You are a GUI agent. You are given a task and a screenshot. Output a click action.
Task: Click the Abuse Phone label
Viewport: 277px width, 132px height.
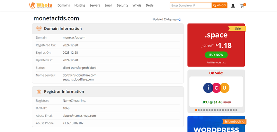pyautogui.click(x=45, y=123)
